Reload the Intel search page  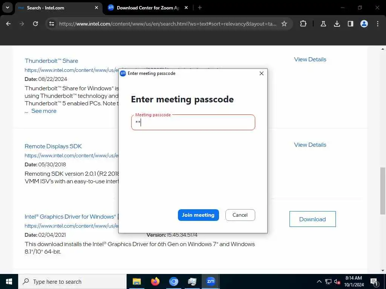tap(35, 24)
